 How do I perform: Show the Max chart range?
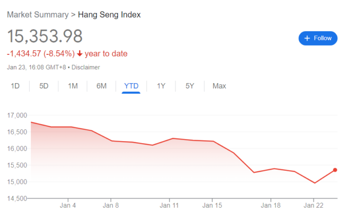[219, 86]
